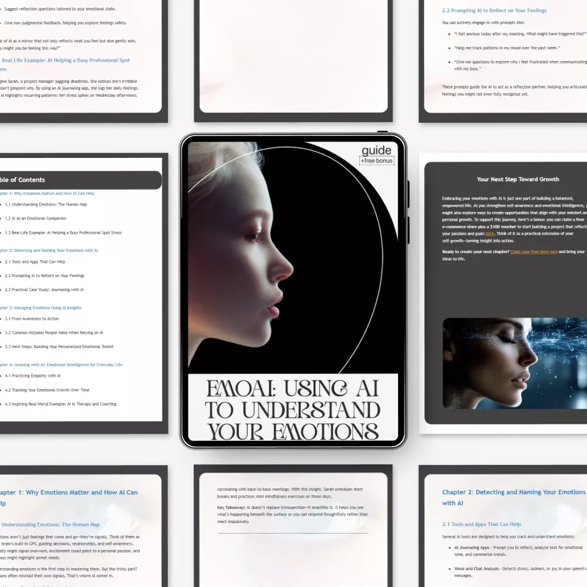Click the "guide" label on tablet cover
The image size is (587, 587).
coord(377,150)
